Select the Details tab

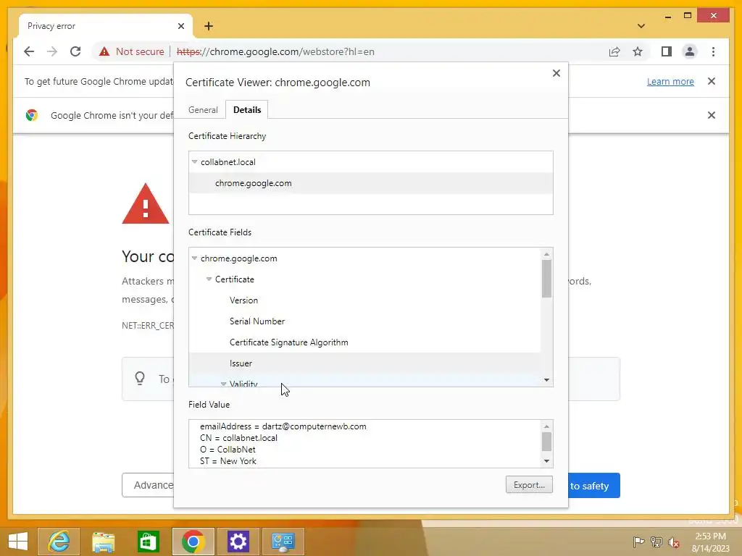click(x=247, y=110)
